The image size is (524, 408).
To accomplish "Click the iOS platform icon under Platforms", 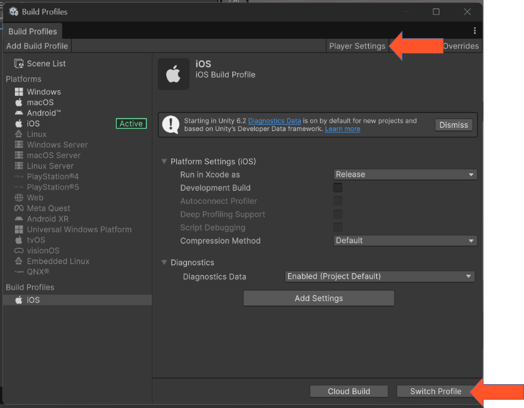I will pos(18,124).
